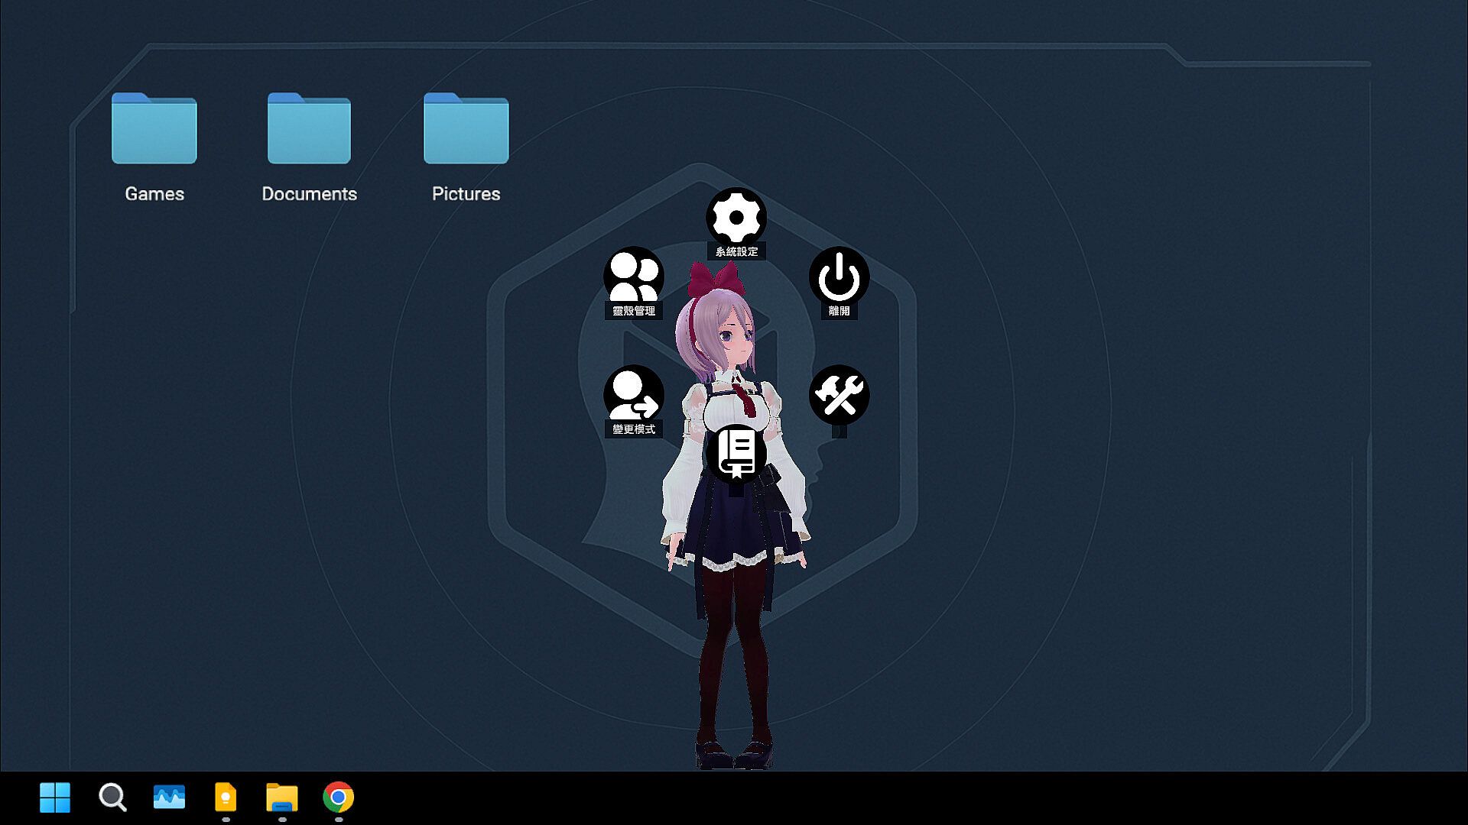Click the 靈殼管理 two-person icon
This screenshot has height=825, width=1468.
[x=633, y=276]
